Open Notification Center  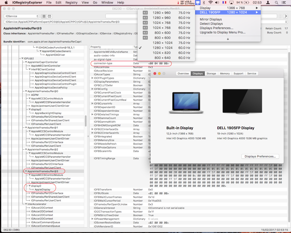[x=284, y=3]
